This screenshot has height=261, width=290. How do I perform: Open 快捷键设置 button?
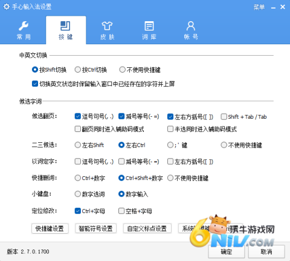[x=50, y=228]
